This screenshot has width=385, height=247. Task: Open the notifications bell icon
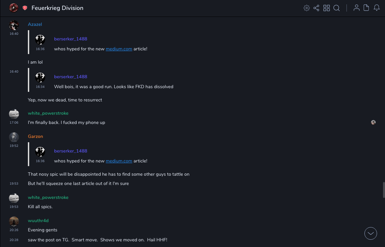click(x=377, y=8)
